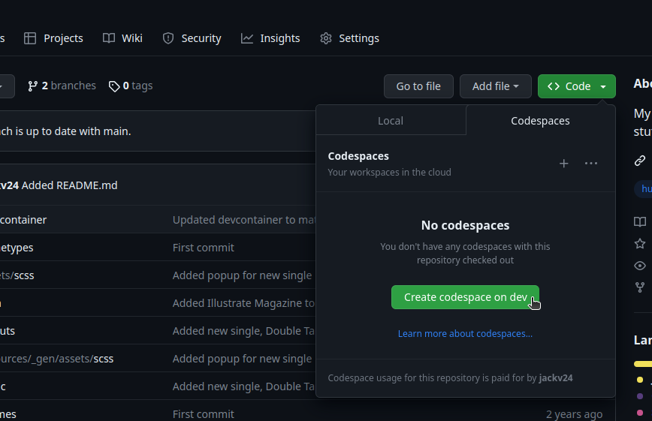Open Learn more about codespaces link

coord(465,334)
